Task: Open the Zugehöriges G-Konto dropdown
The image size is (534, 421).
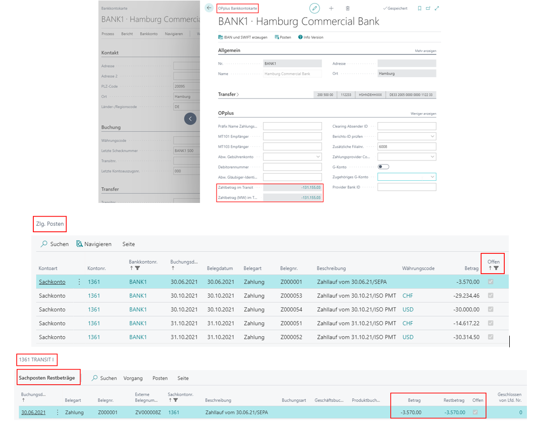Action: pos(432,177)
